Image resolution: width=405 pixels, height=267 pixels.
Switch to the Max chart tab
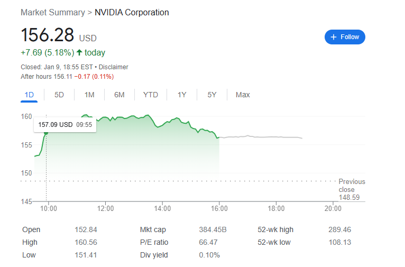tap(243, 95)
